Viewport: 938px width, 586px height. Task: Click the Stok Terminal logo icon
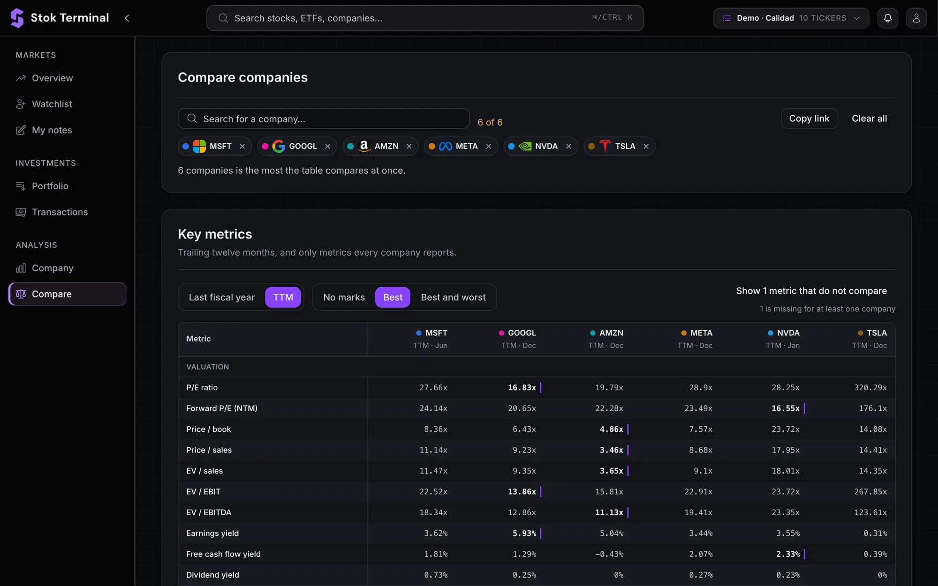[17, 18]
